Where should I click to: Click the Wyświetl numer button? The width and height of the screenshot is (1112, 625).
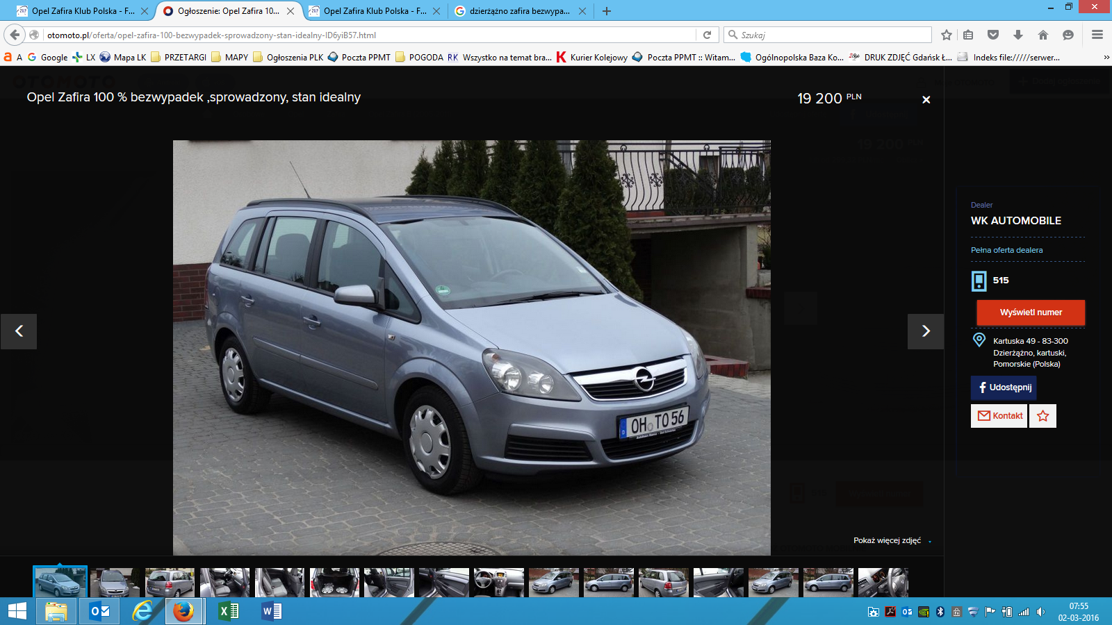coord(1030,312)
